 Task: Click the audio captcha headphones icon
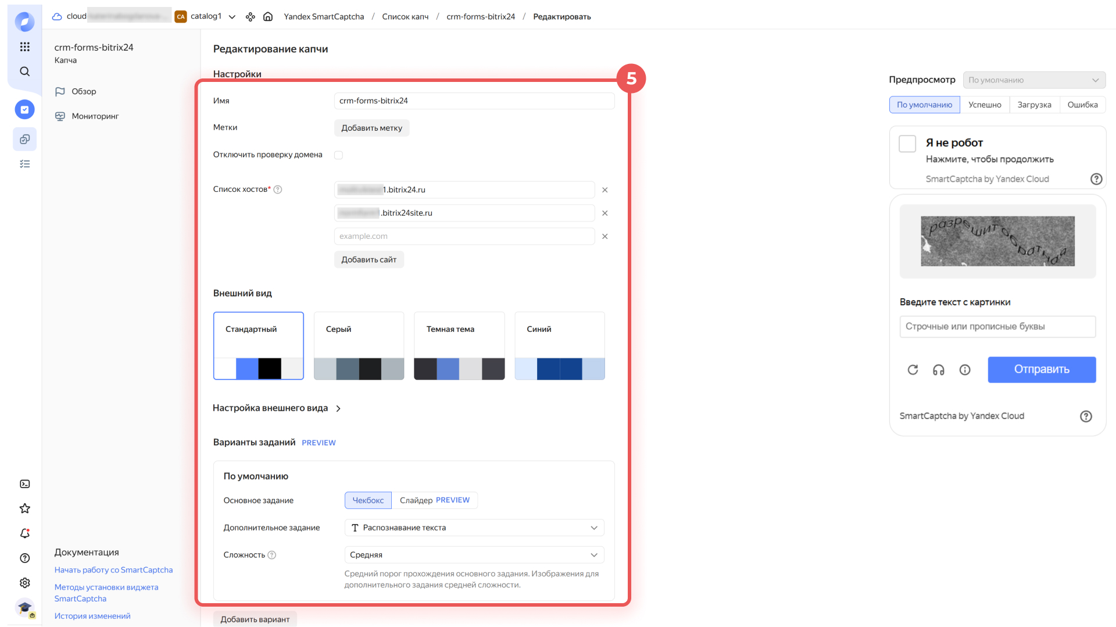click(x=938, y=370)
